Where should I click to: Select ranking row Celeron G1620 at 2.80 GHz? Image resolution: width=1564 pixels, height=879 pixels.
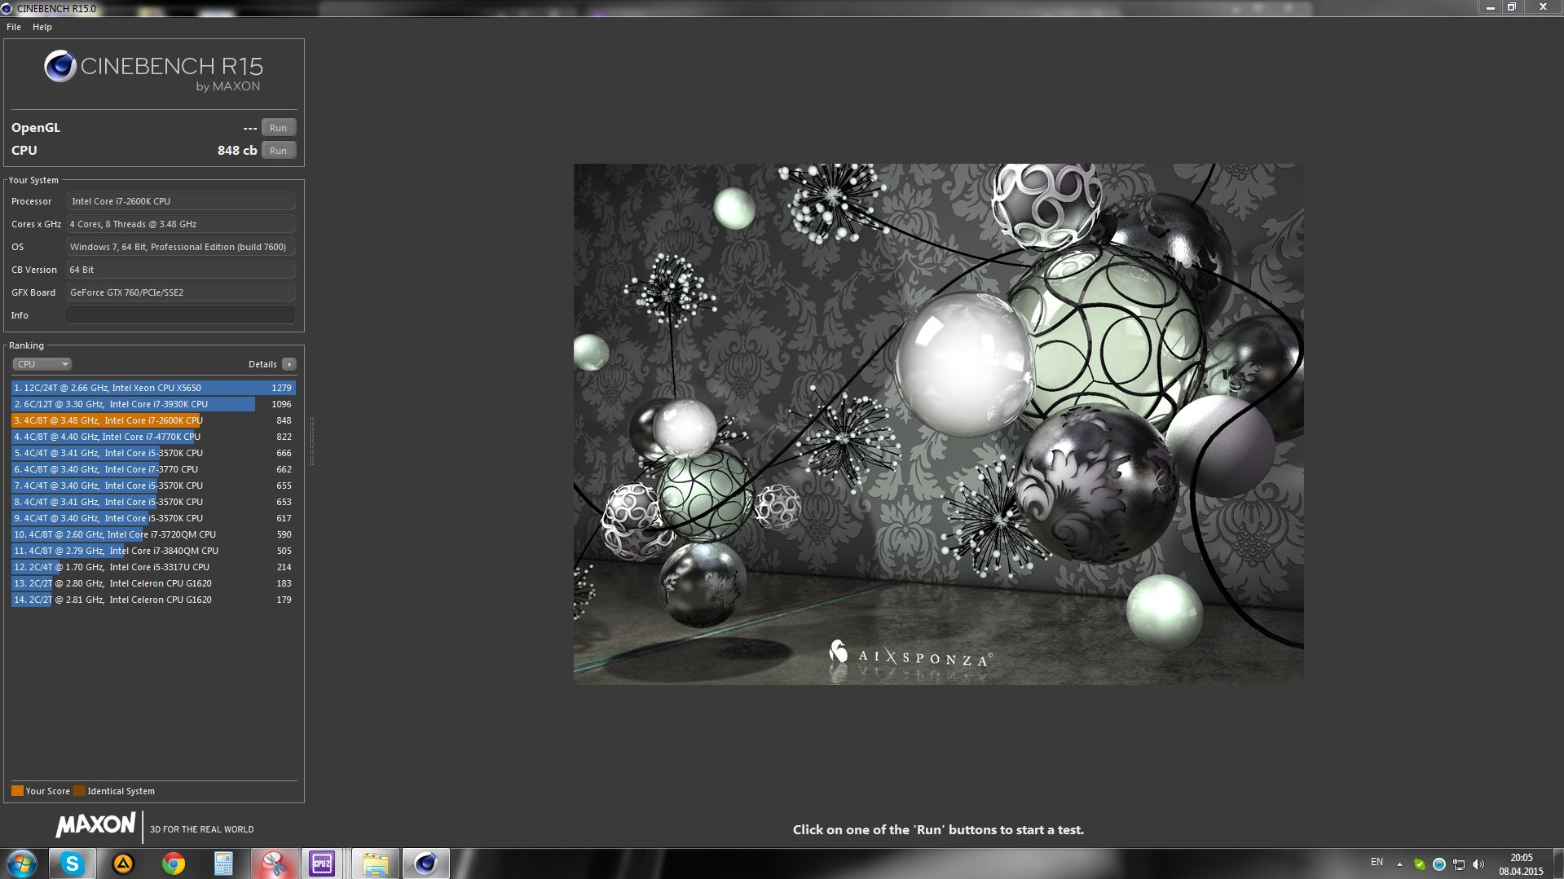coord(153,583)
